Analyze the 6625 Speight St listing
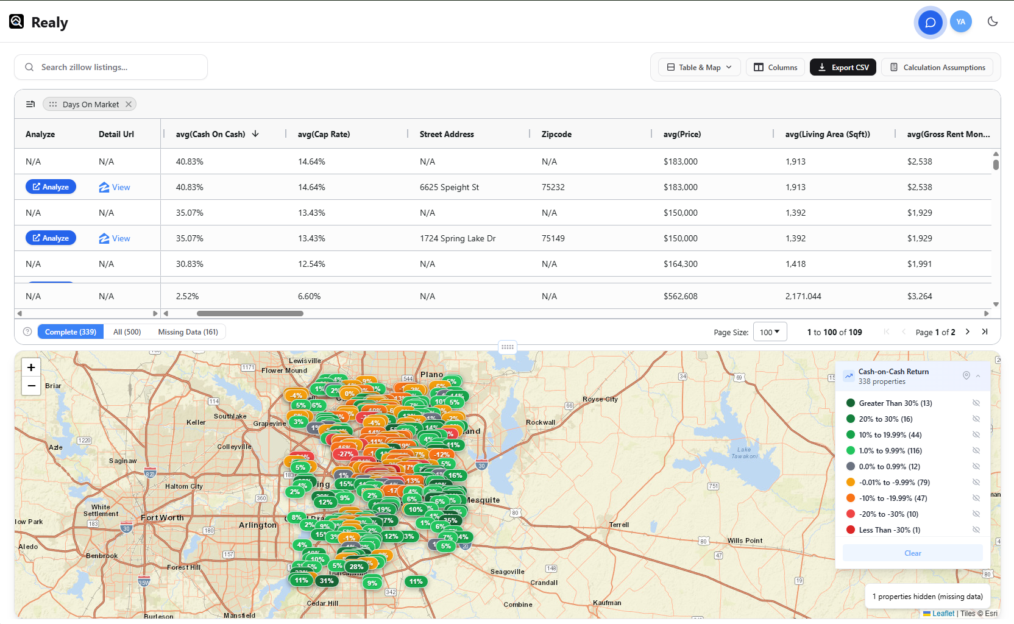 point(51,187)
